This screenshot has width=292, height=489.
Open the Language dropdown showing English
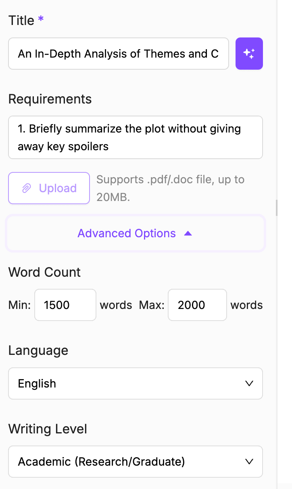coord(135,383)
